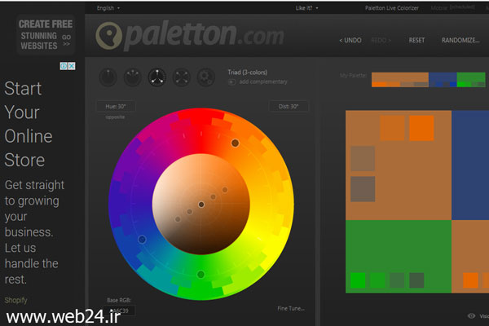Click the Dist: 30° field
Screen dimensions: 489x326
point(289,107)
